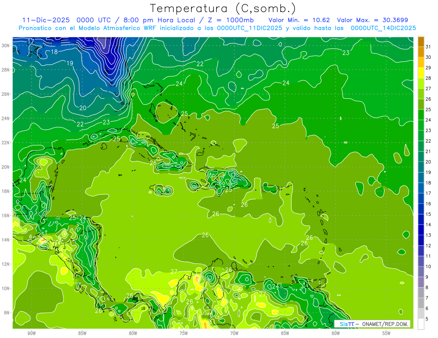Click legend swatch between 26 and 27

(421, 94)
